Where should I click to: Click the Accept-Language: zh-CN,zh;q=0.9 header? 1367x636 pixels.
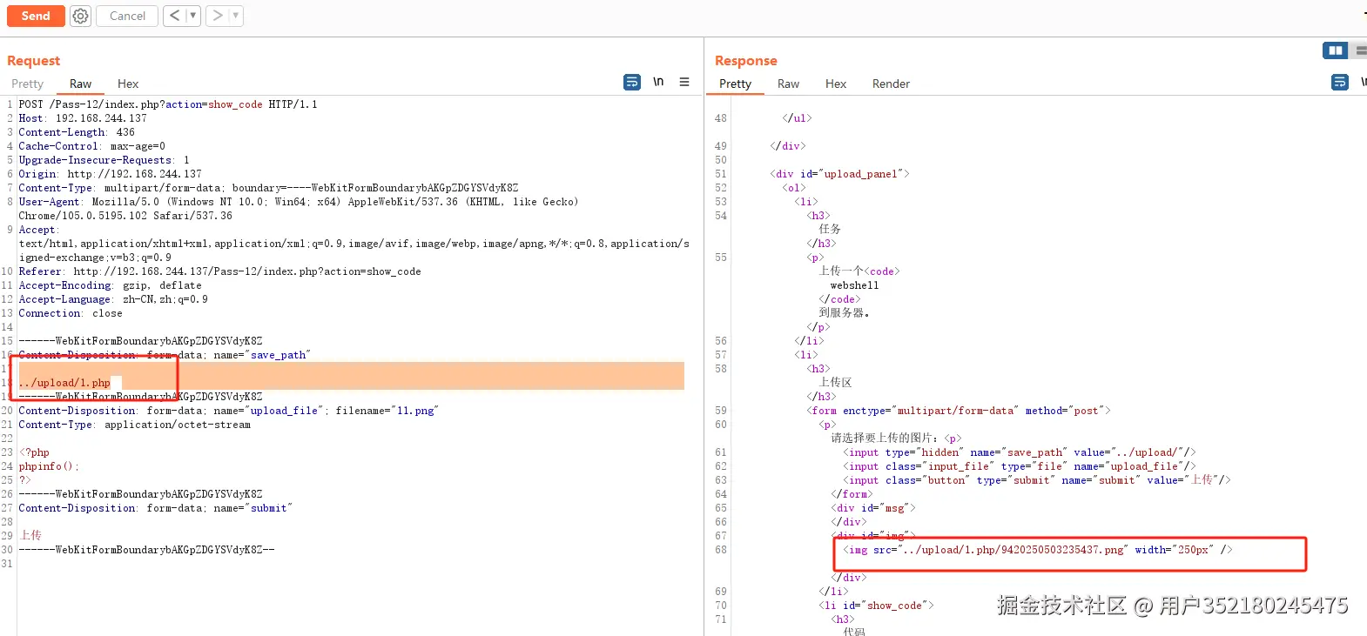point(113,299)
